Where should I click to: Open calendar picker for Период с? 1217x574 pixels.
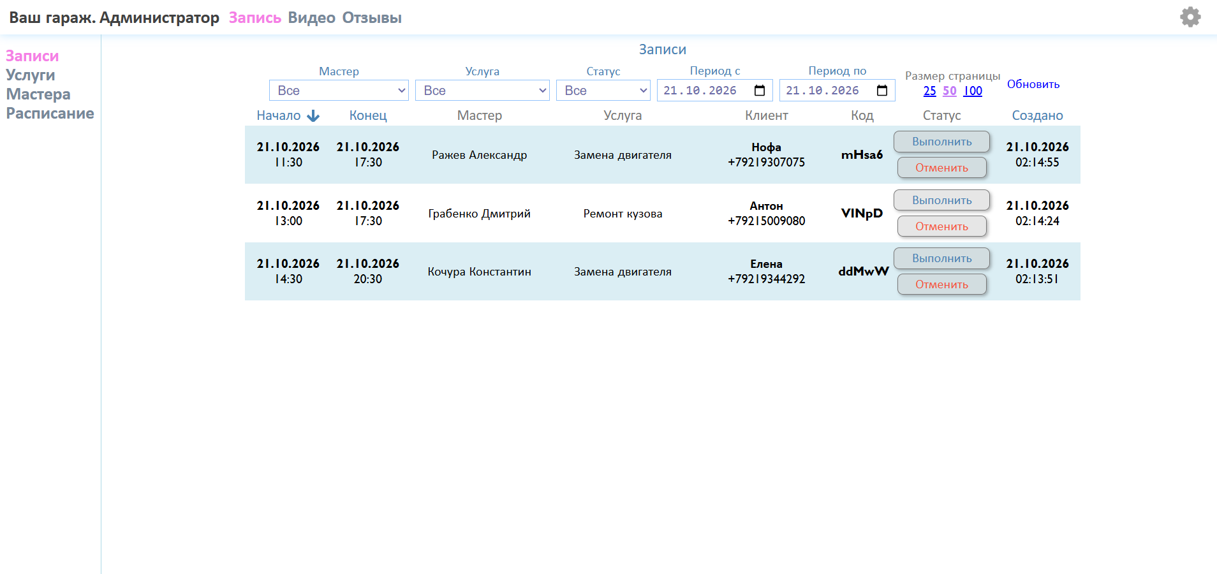point(760,91)
